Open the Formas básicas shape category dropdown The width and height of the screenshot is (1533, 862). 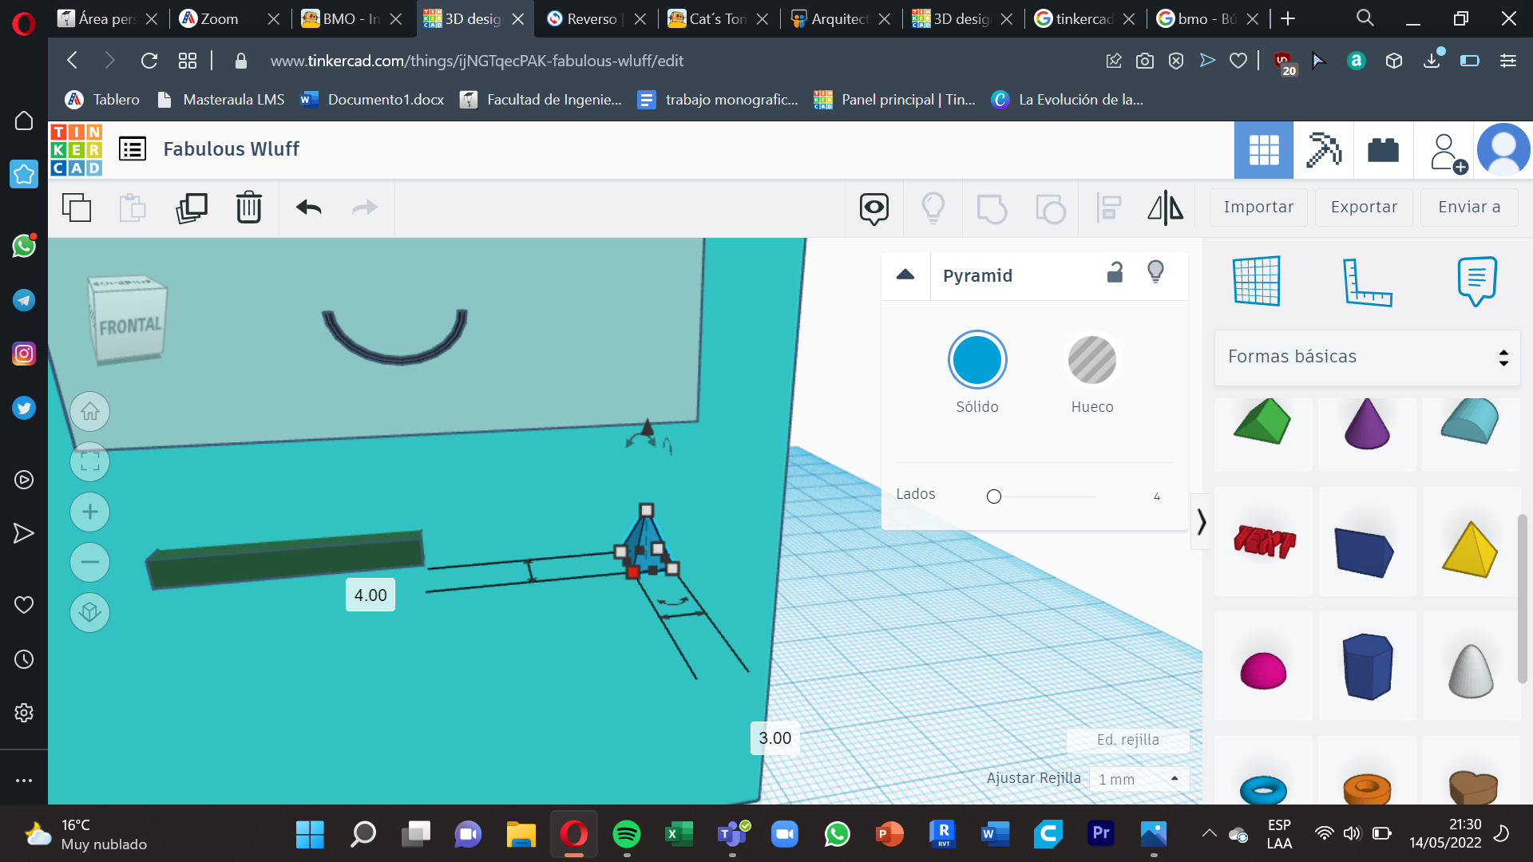tap(1367, 357)
